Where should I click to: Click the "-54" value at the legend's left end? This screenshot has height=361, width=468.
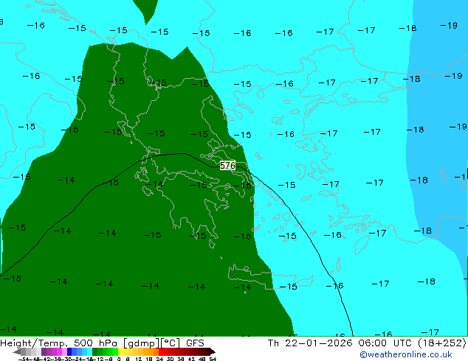pyautogui.click(x=24, y=360)
